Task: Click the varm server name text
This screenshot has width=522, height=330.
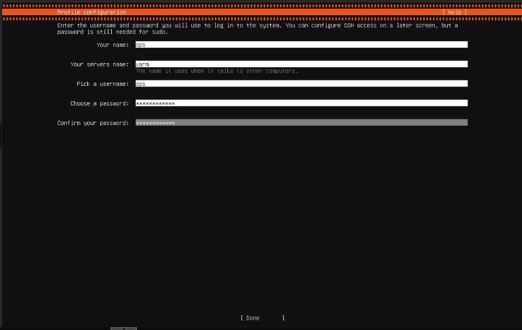Action: 143,64
